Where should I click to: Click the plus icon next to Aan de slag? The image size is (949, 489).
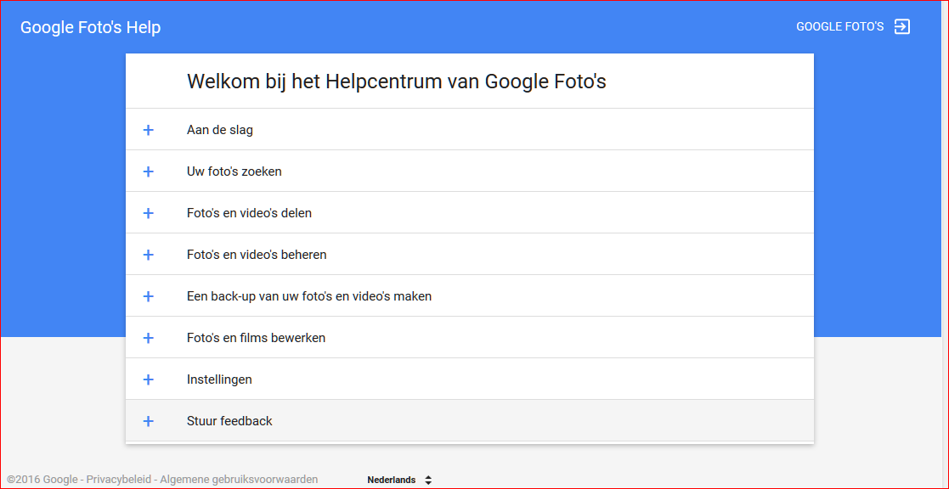[149, 130]
